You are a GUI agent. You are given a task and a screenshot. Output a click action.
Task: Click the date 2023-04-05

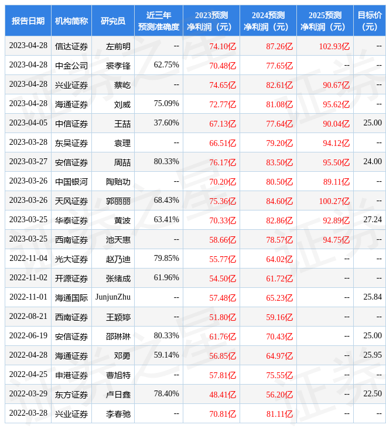(x=28, y=123)
